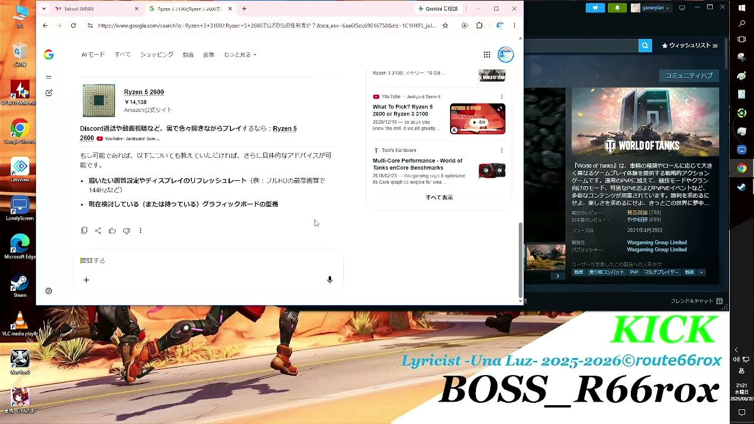This screenshot has width=754, height=424.
Task: Go back to the previous page in Chrome
Action: click(45, 25)
